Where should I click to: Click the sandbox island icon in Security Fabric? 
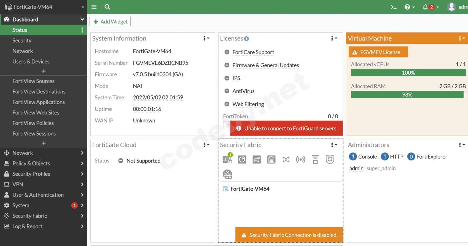coord(257,159)
